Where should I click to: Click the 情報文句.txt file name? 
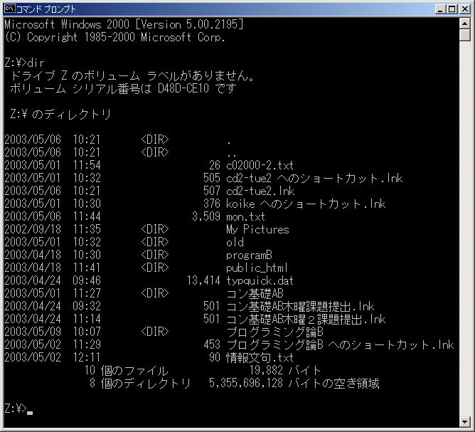[260, 358]
